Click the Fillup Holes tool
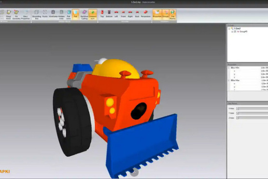Screen dimensions: 268x179 8,15
